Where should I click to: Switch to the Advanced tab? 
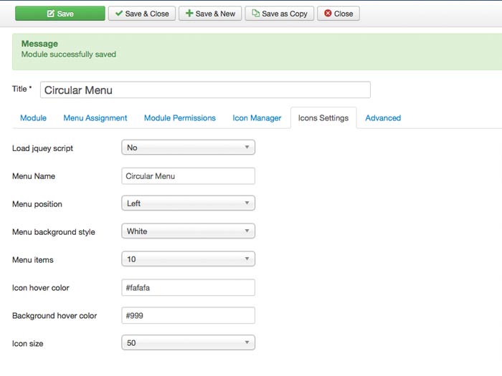point(383,118)
